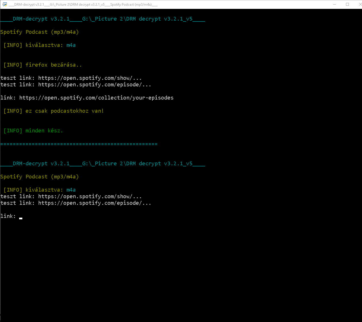Click the first "Spotify Podcast (mp3/m4a)" line

(40, 32)
